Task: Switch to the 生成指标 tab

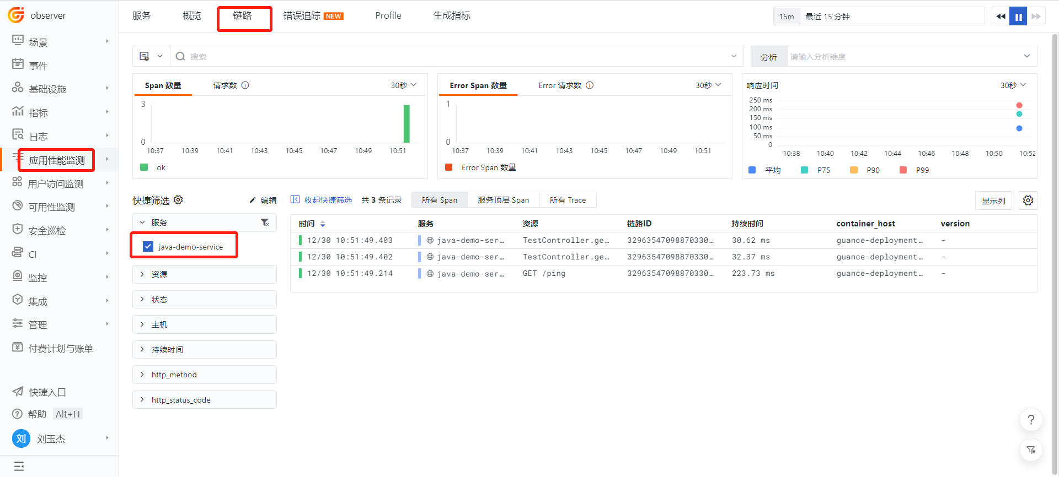Action: [452, 16]
